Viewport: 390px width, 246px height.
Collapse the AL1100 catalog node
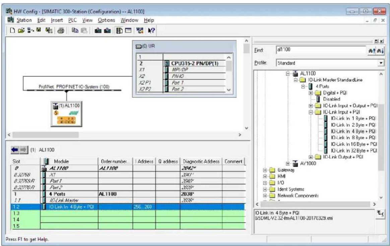click(x=288, y=74)
